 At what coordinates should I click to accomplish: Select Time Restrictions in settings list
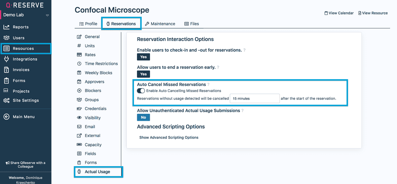pyautogui.click(x=101, y=63)
